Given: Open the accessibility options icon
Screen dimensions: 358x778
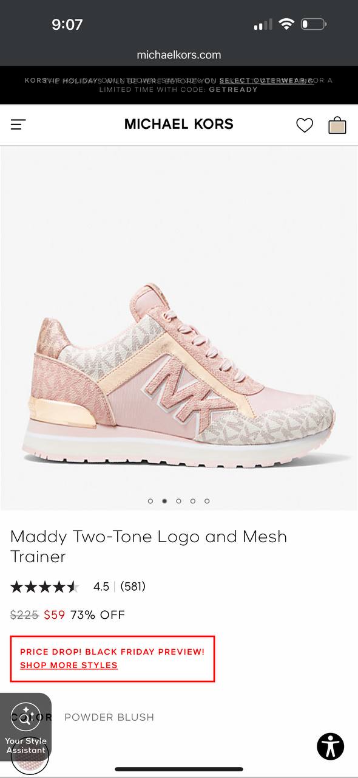Looking at the screenshot, I should (x=330, y=746).
